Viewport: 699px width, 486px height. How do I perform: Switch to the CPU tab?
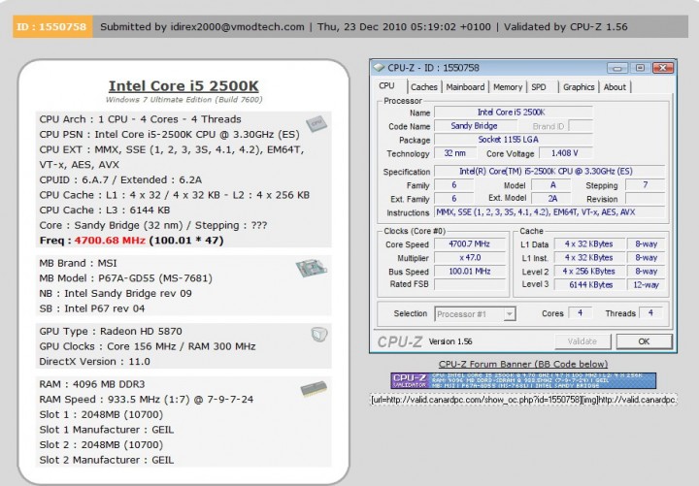coord(387,86)
